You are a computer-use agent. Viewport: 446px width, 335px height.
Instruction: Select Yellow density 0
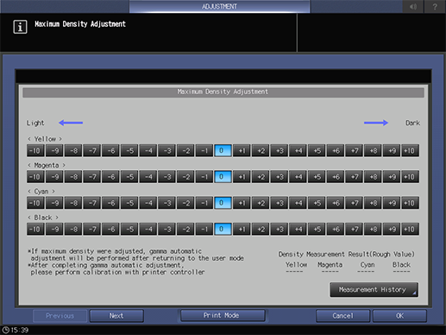223,150
